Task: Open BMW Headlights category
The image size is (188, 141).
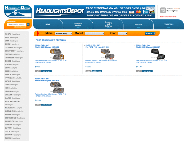Action: coord(11,41)
